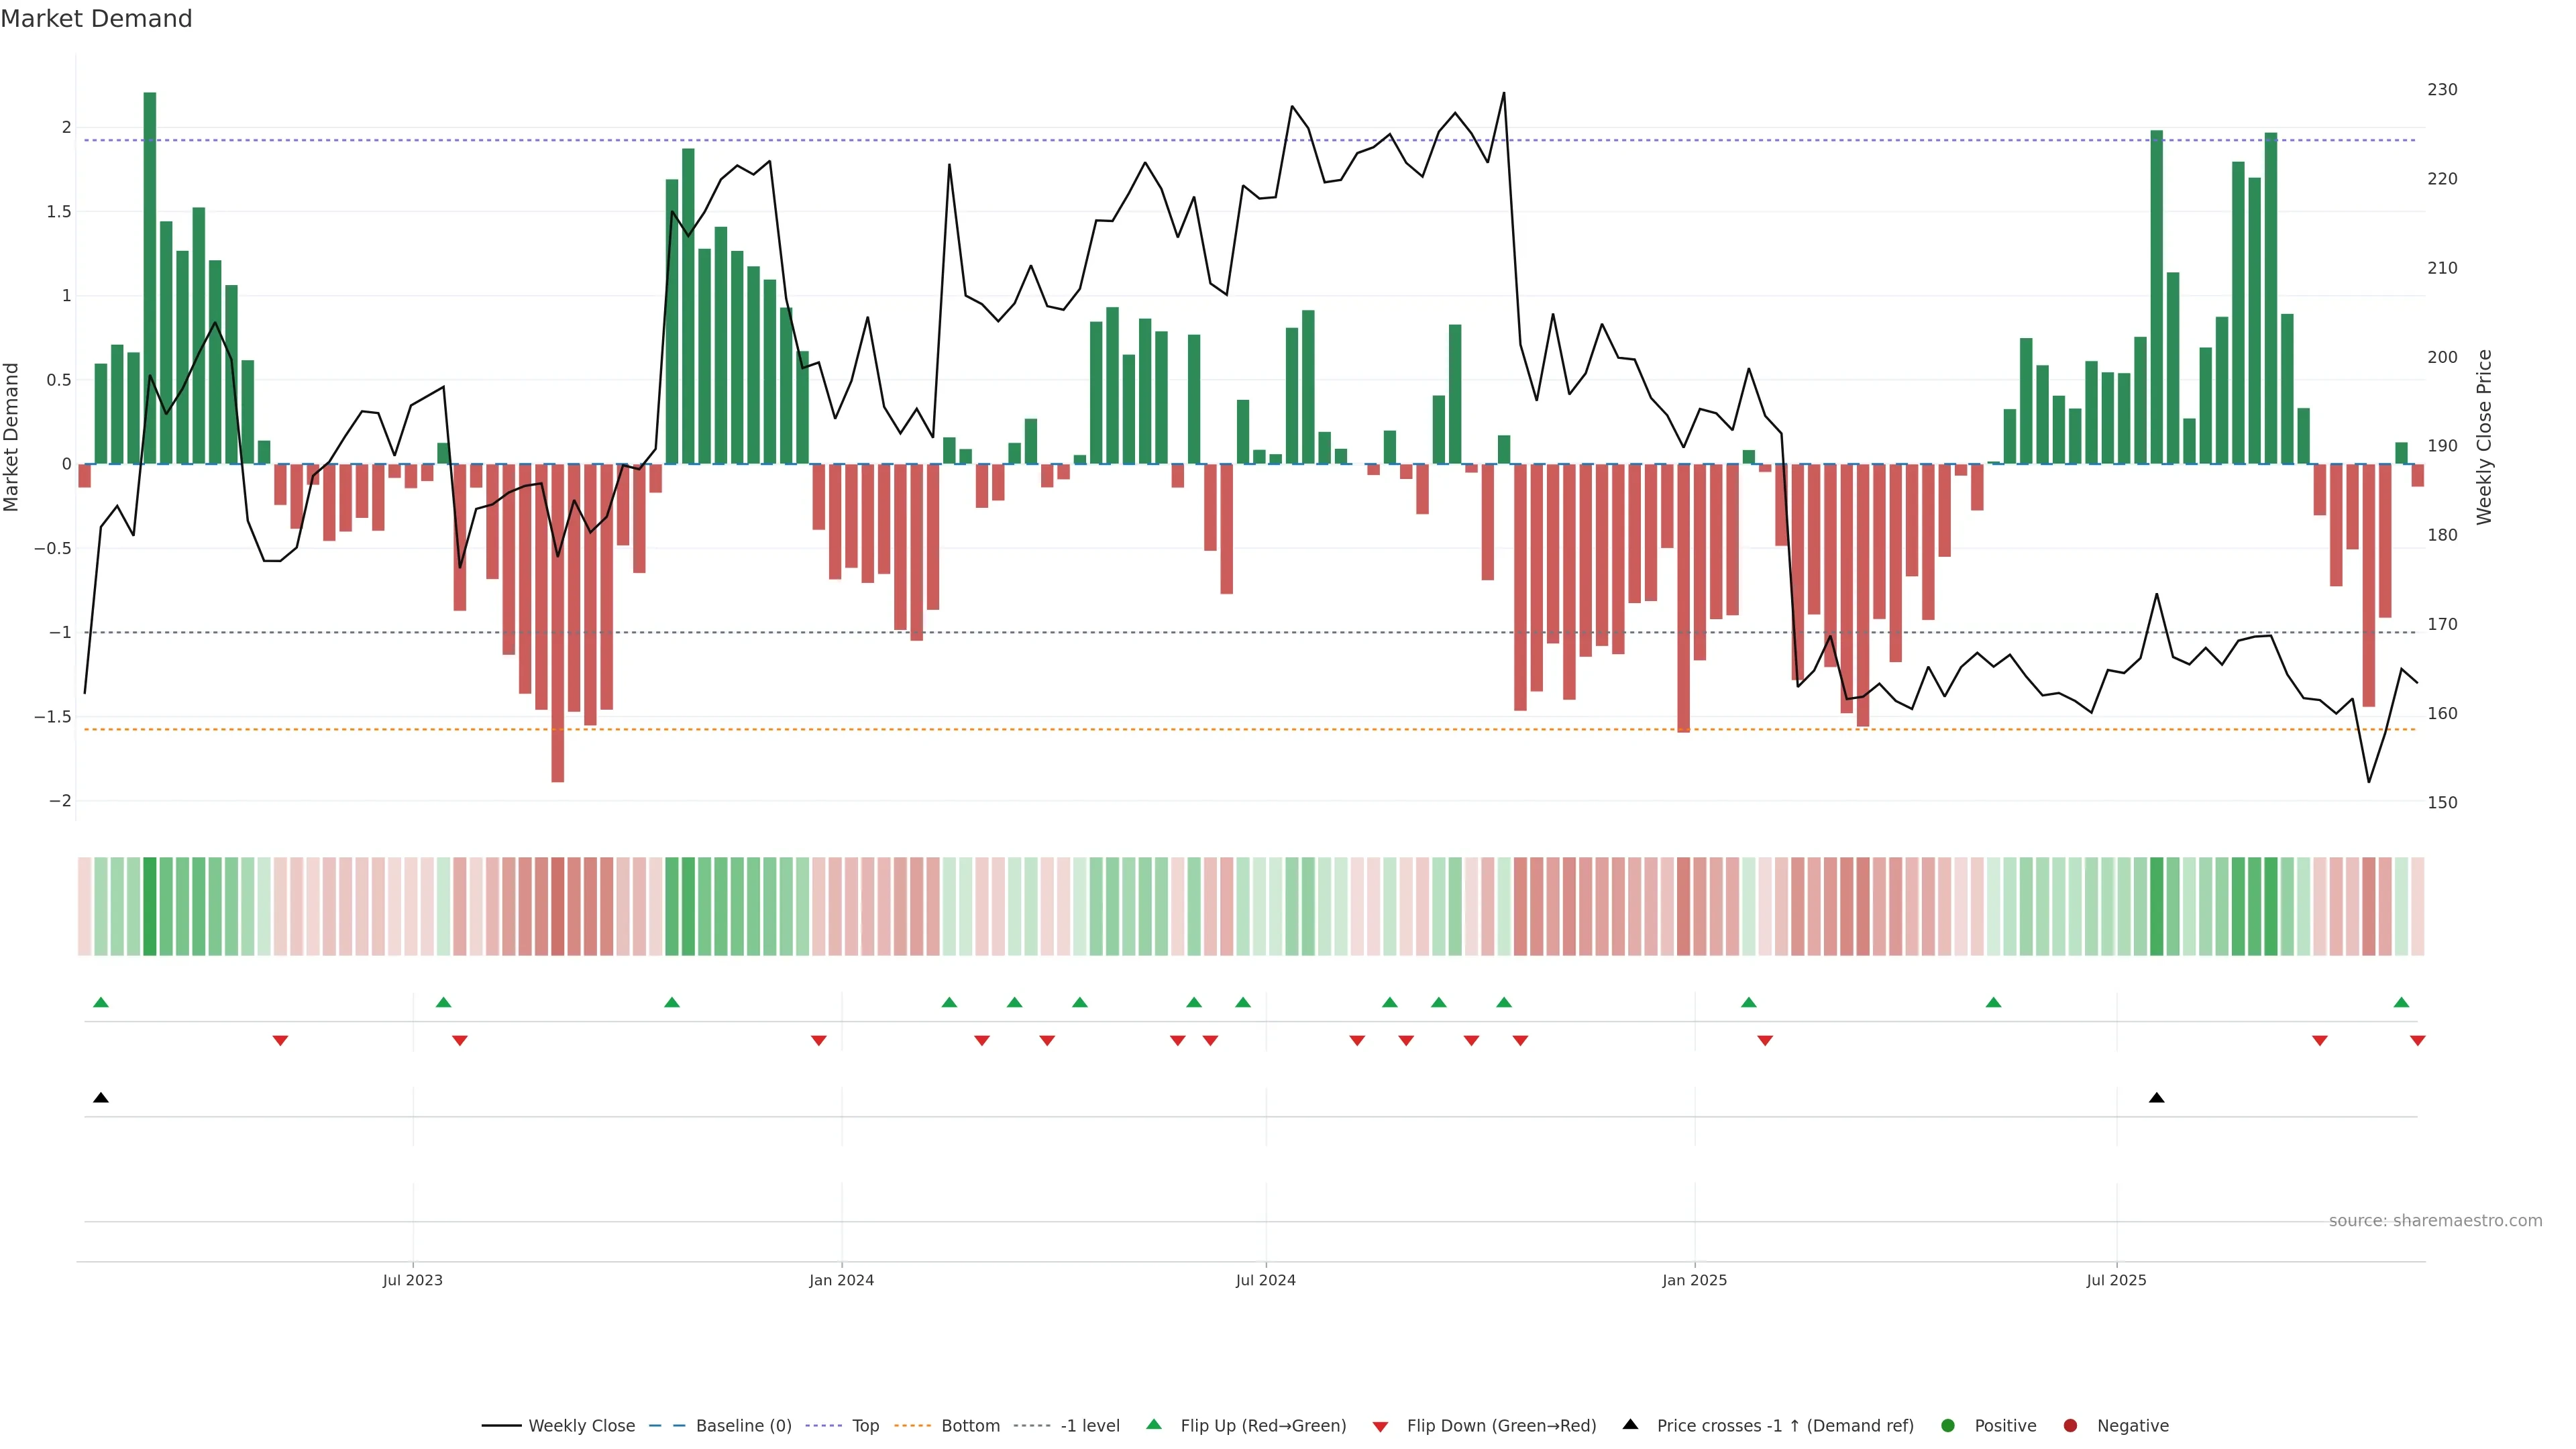Click the red Flip Down legend triangle

(x=1380, y=1427)
